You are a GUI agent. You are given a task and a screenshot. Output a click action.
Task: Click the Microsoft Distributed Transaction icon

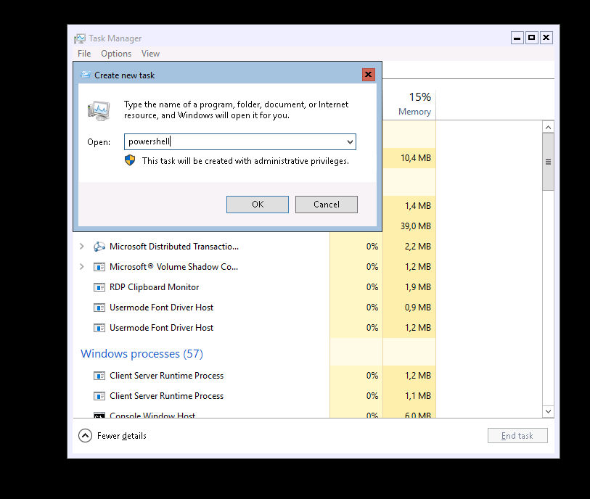coord(99,247)
